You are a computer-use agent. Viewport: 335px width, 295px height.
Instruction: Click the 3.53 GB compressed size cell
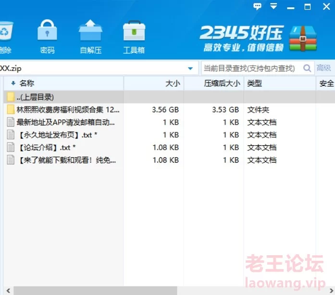(225, 110)
